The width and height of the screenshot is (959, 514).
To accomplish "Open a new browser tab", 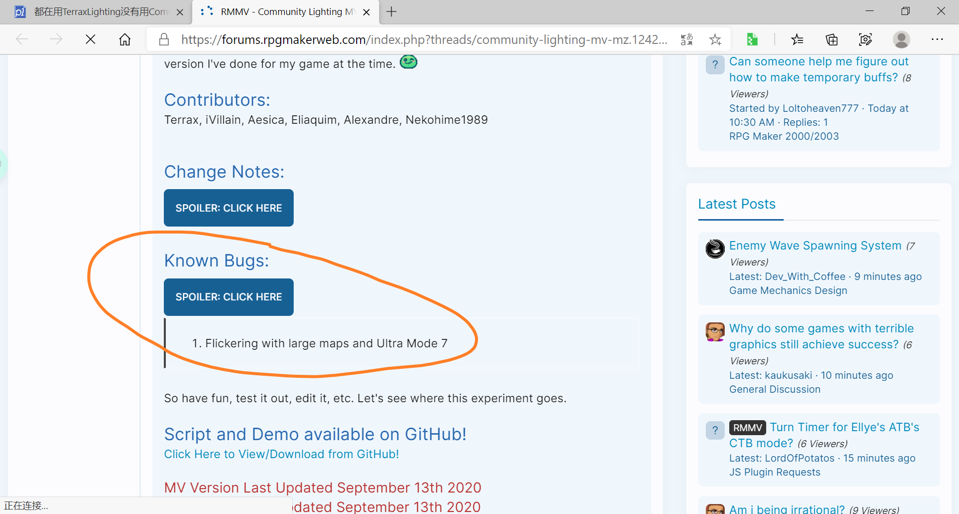I will pyautogui.click(x=392, y=11).
